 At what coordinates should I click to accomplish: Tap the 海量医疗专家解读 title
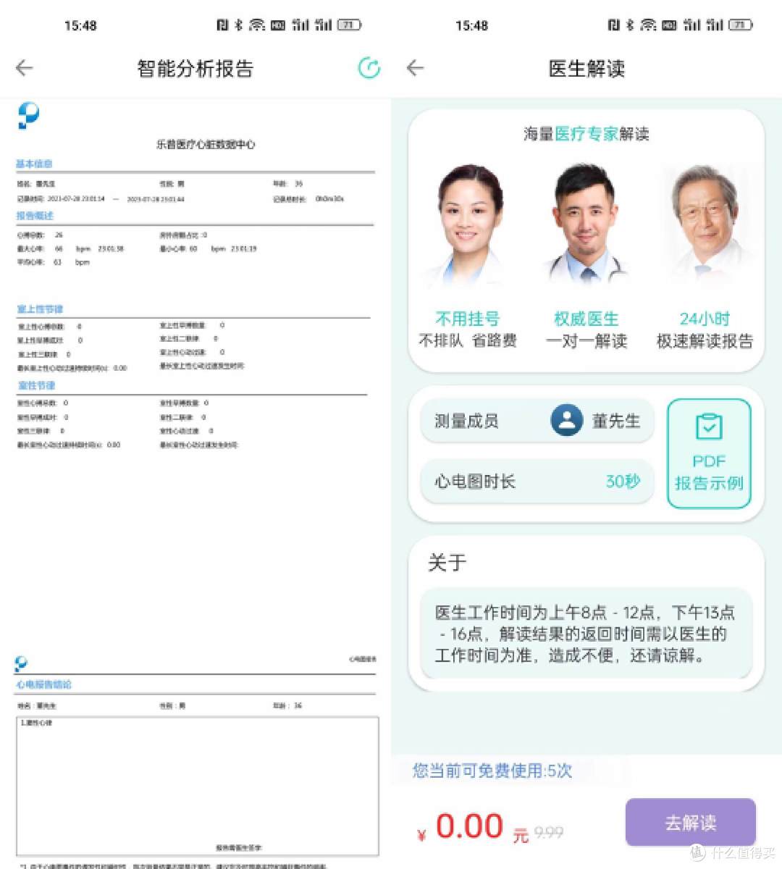coord(586,133)
